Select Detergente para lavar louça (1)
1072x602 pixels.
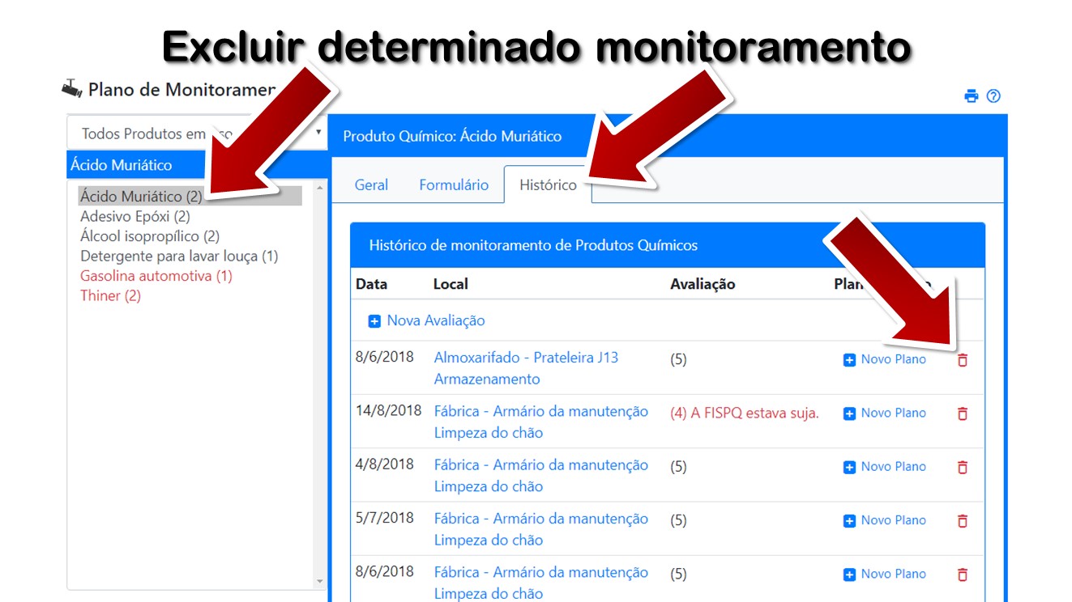[179, 256]
